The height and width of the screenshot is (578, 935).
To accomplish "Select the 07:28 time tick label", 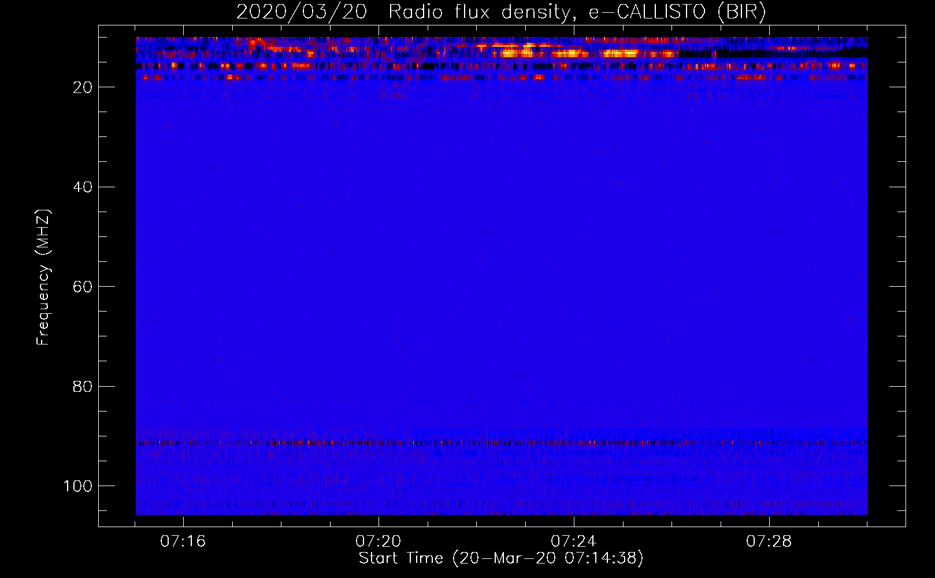I will 769,542.
